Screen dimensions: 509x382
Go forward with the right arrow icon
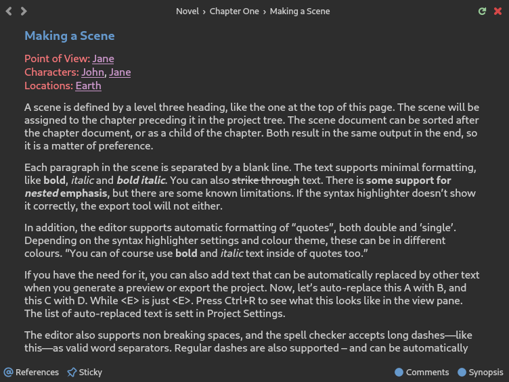24,11
